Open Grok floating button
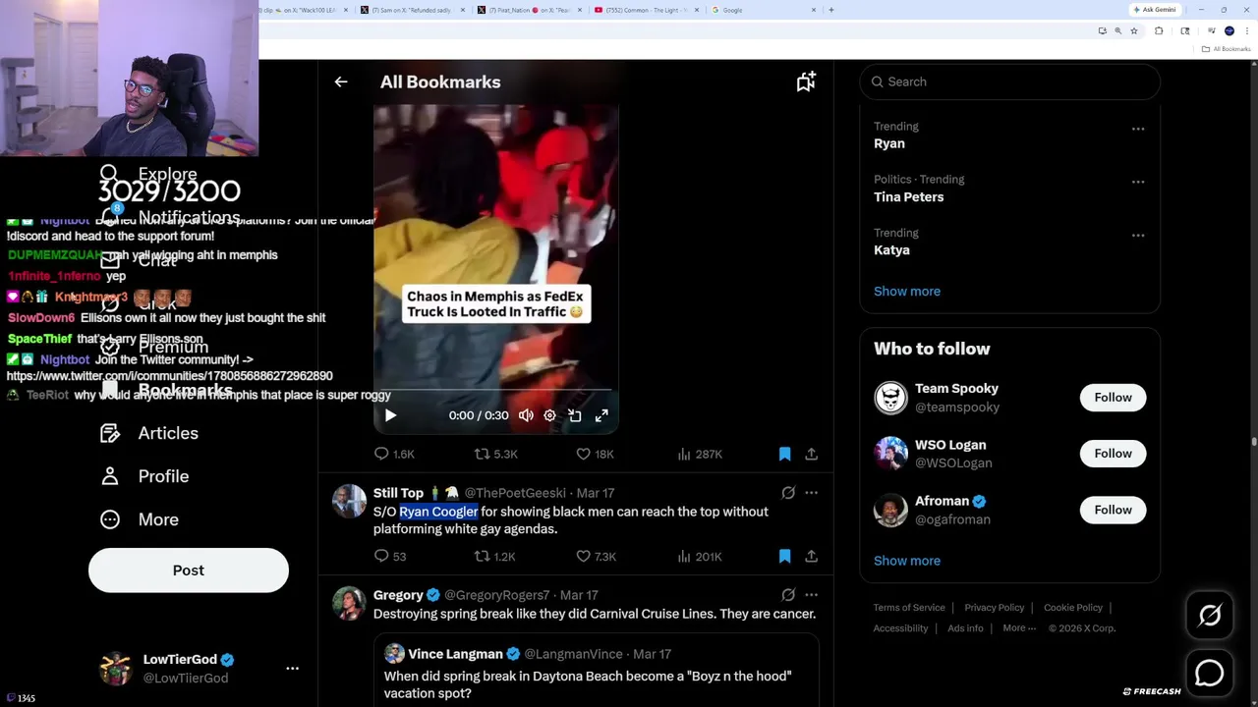Screen dimensions: 1258x707 (1210, 616)
